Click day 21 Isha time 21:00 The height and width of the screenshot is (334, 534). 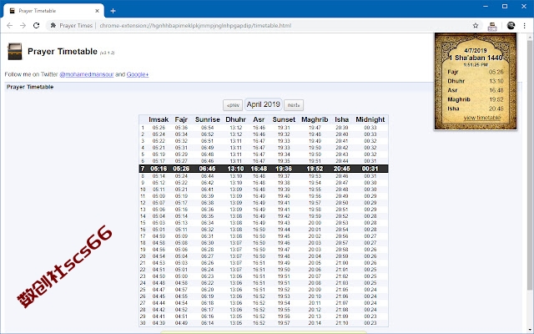click(x=341, y=263)
